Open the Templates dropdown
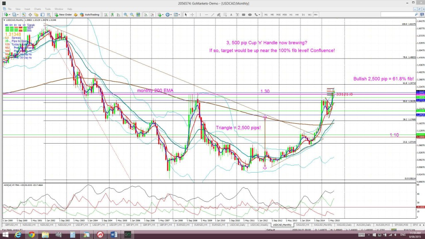This screenshot has width=425, height=239. click(x=177, y=15)
